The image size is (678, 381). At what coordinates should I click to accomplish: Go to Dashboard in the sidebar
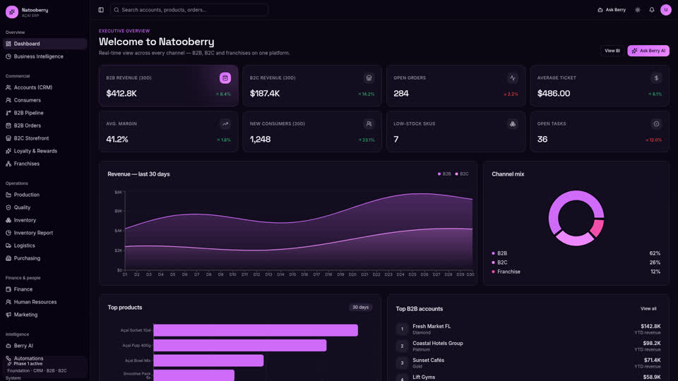(45, 44)
